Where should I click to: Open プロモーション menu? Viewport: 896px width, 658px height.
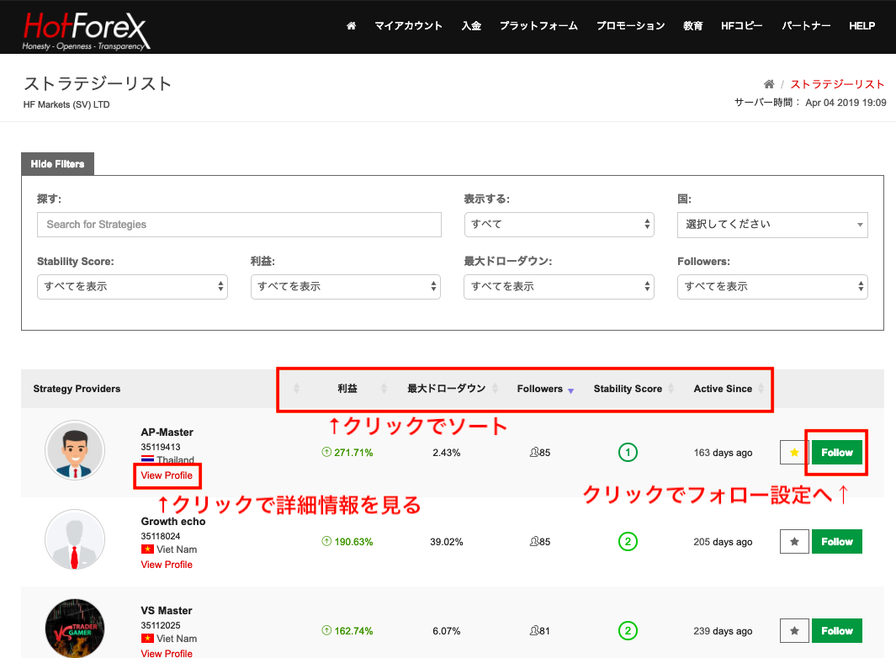tap(631, 26)
